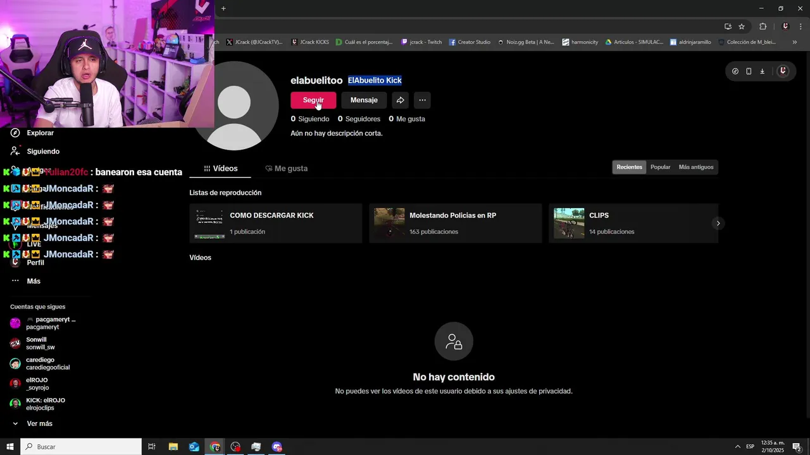
Task: Show hidden tray icons chevron
Action: (x=737, y=447)
